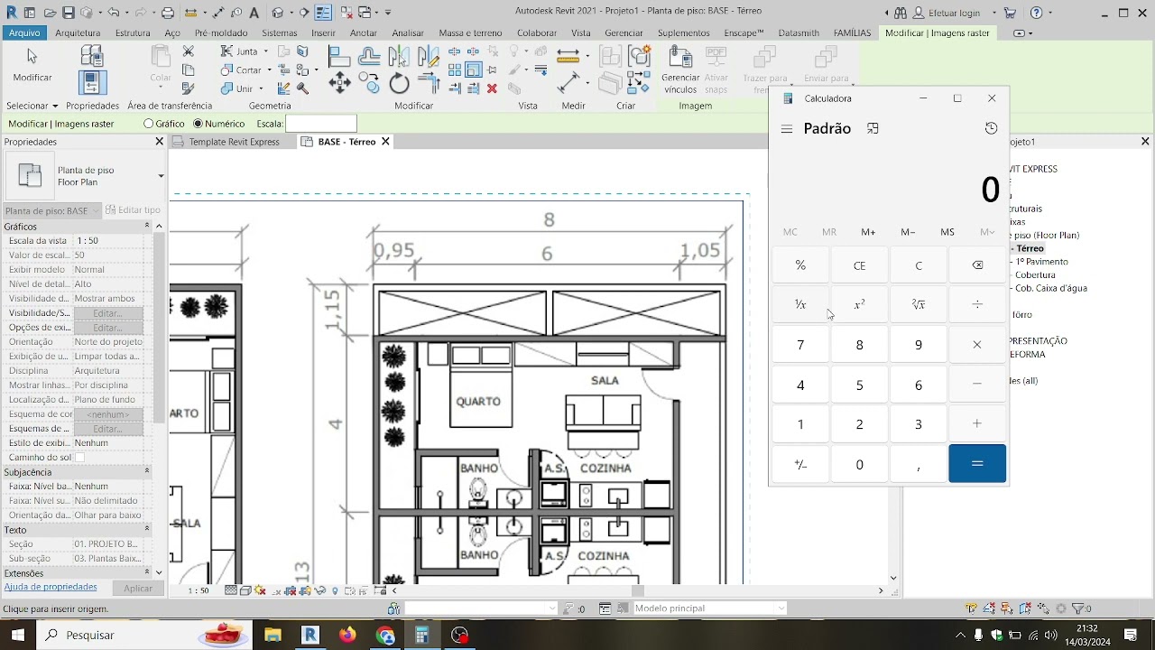Open calculator history clock icon
Image resolution: width=1155 pixels, height=650 pixels.
coord(991,128)
